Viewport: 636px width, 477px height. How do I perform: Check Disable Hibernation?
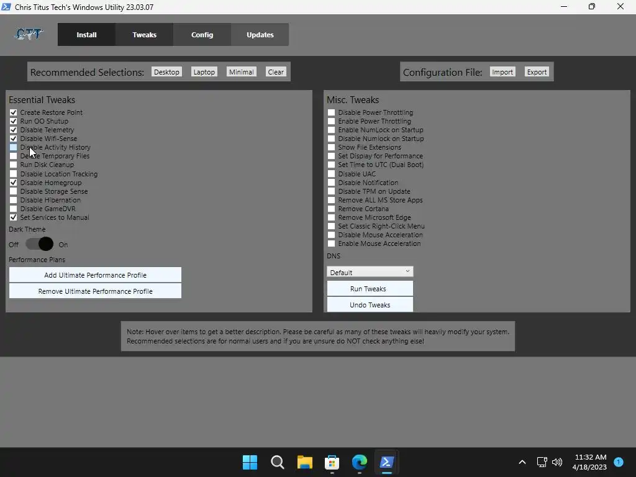(14, 200)
